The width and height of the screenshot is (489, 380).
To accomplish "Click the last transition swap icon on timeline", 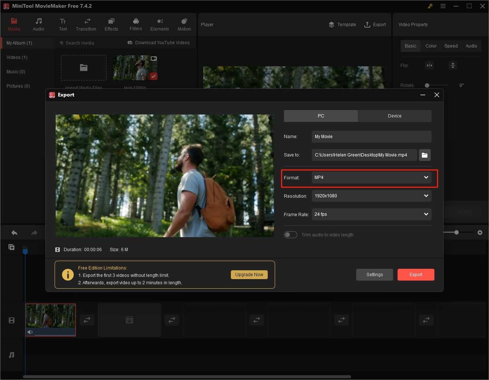I will 426,320.
